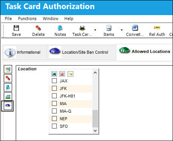Open the Items toolbar button
The height and width of the screenshot is (141, 173).
point(109,31)
